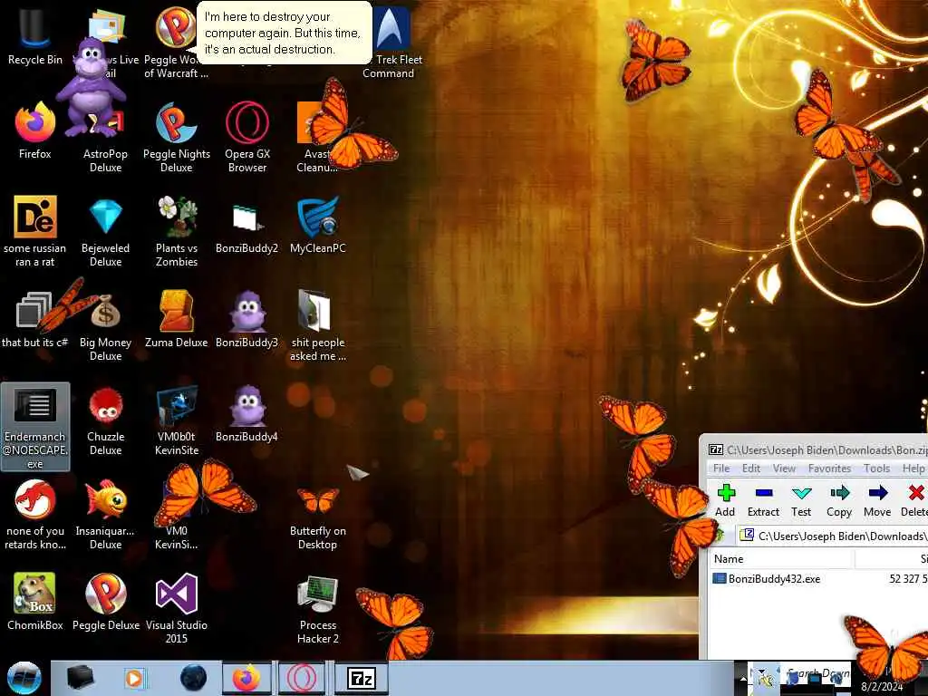Launch Insaniquarium Deluxe shortcut
Image resolution: width=928 pixels, height=696 pixels.
point(105,515)
